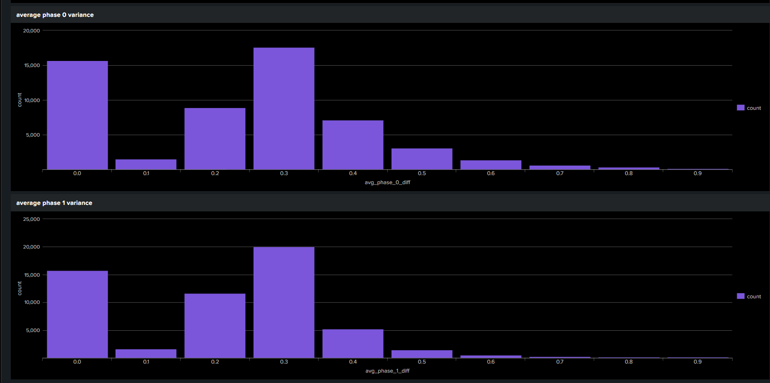Click the 0.8 x-axis tick in phase 1 chart
Screen dimensions: 770x383
click(629, 362)
